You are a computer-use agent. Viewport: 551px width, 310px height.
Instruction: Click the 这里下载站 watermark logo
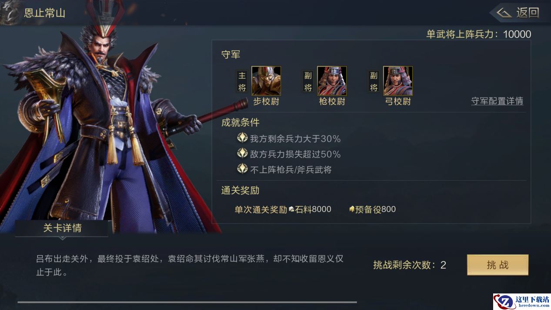coord(521,302)
